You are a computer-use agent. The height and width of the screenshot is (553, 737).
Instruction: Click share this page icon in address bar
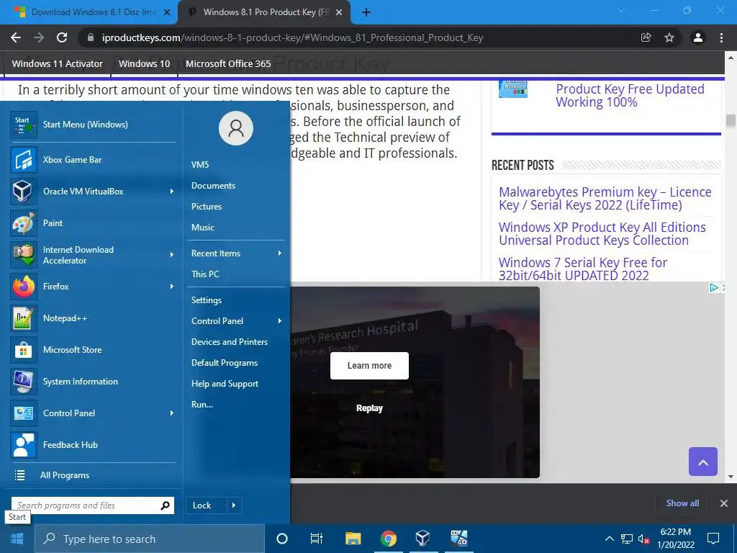point(646,37)
